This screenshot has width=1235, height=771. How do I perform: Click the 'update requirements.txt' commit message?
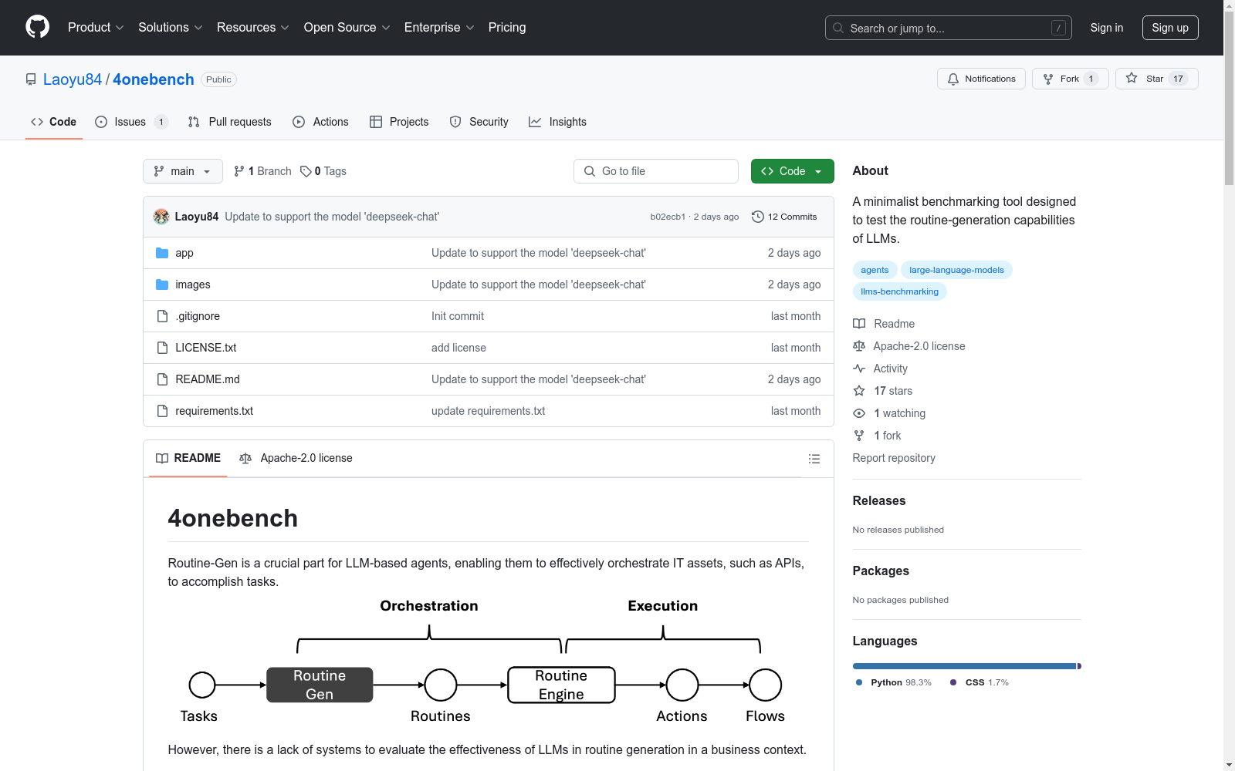coord(488,411)
